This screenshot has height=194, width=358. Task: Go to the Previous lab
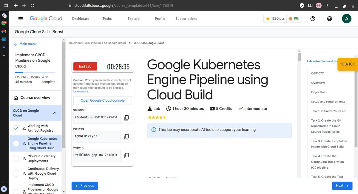[x=85, y=185]
